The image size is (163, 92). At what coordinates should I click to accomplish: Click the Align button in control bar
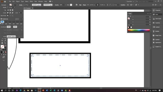(x=80, y=5)
